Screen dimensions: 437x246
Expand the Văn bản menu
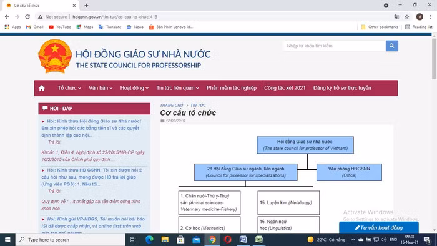click(101, 88)
